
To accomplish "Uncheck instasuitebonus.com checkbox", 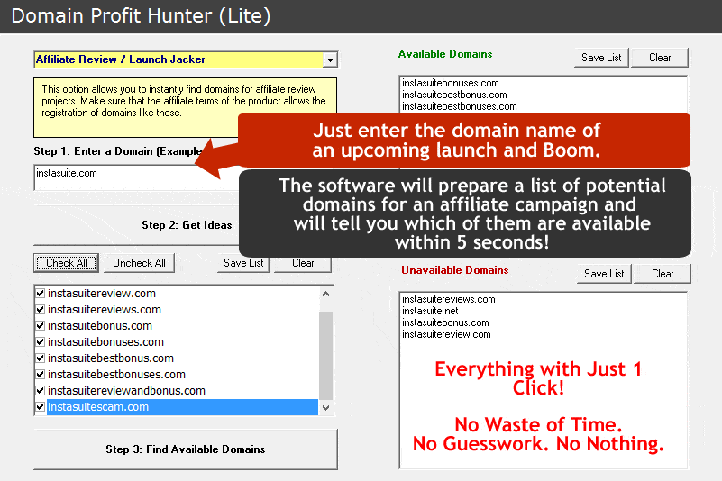I will click(41, 325).
